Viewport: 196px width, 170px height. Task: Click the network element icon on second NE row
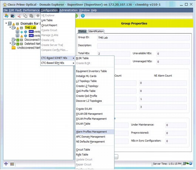pyautogui.click(x=17, y=36)
